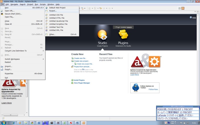Click the Other... wizard icon
200x125 pixels.
[46, 34]
